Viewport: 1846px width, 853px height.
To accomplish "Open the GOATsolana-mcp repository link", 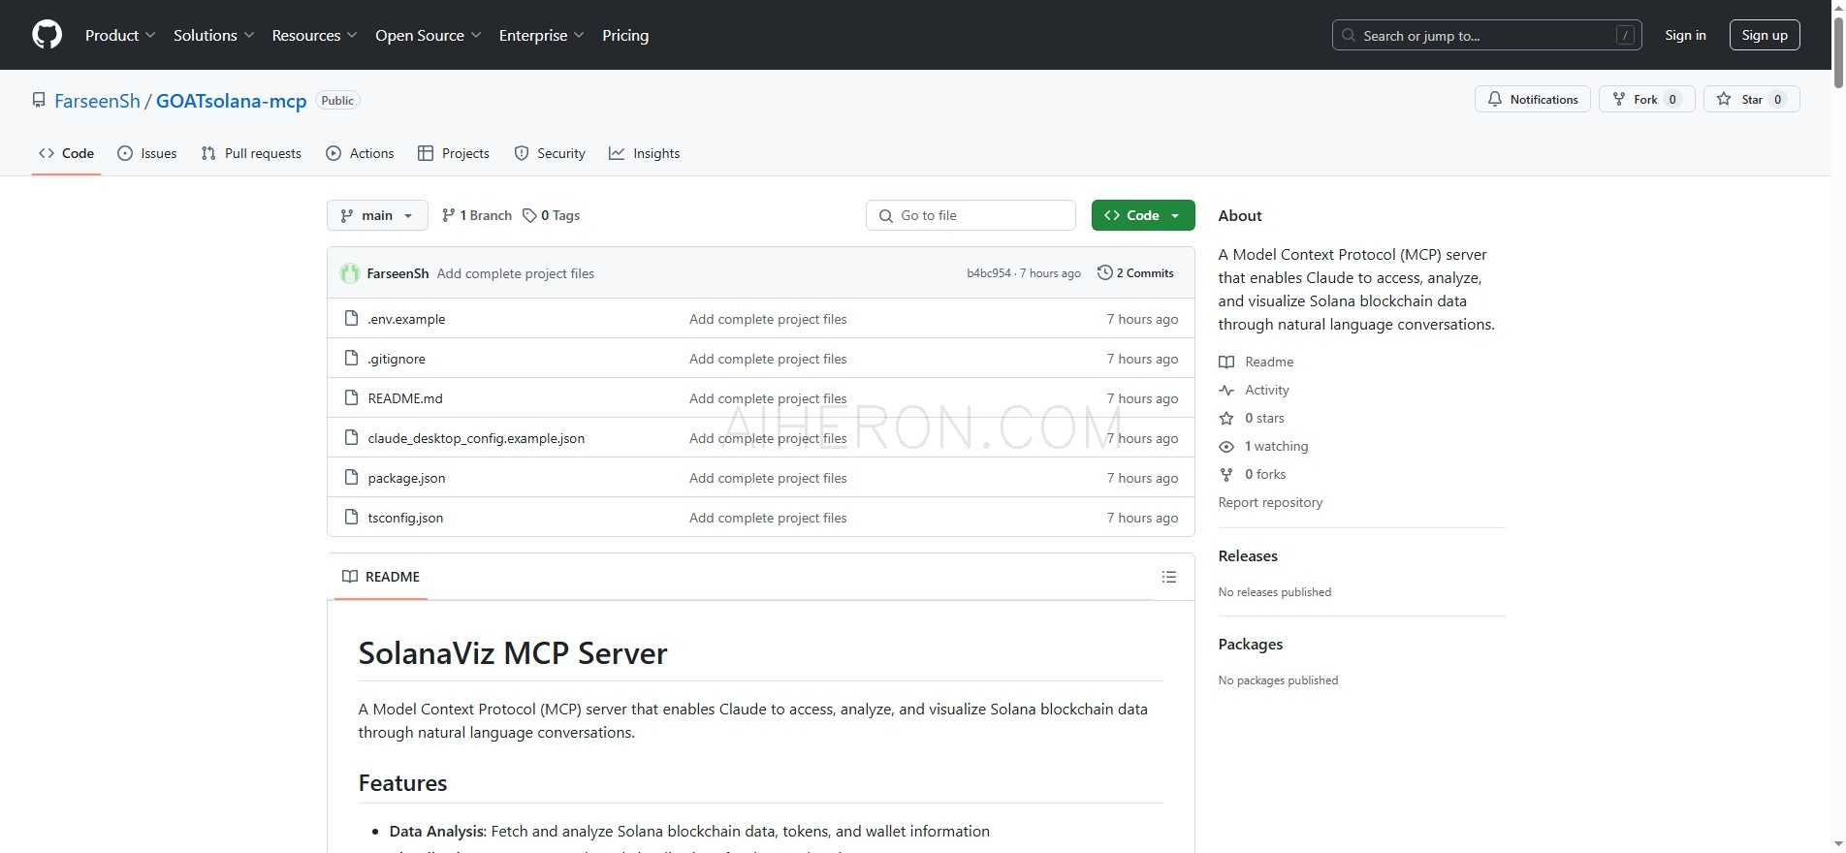I will tap(231, 101).
